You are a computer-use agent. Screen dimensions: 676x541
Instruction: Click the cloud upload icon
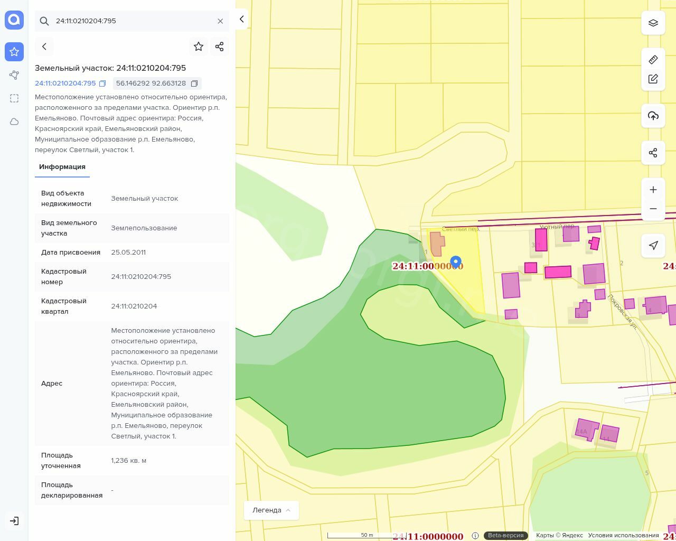[653, 116]
